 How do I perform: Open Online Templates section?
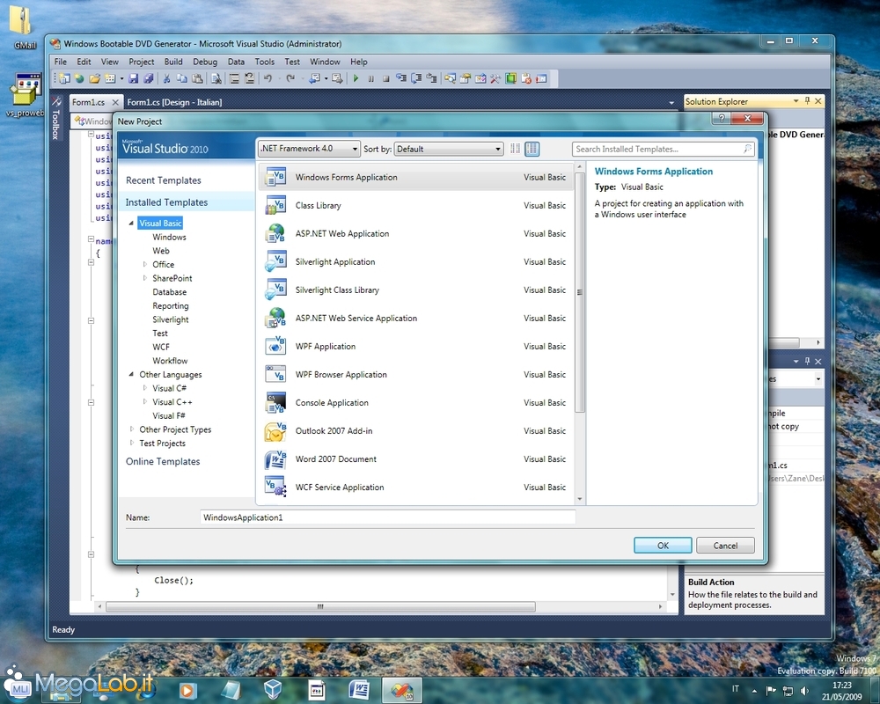coord(163,461)
